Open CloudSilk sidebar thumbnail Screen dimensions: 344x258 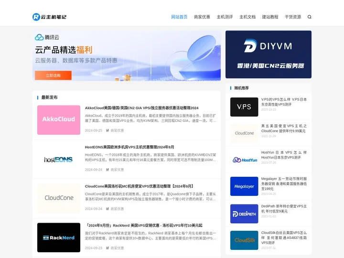click(x=244, y=240)
